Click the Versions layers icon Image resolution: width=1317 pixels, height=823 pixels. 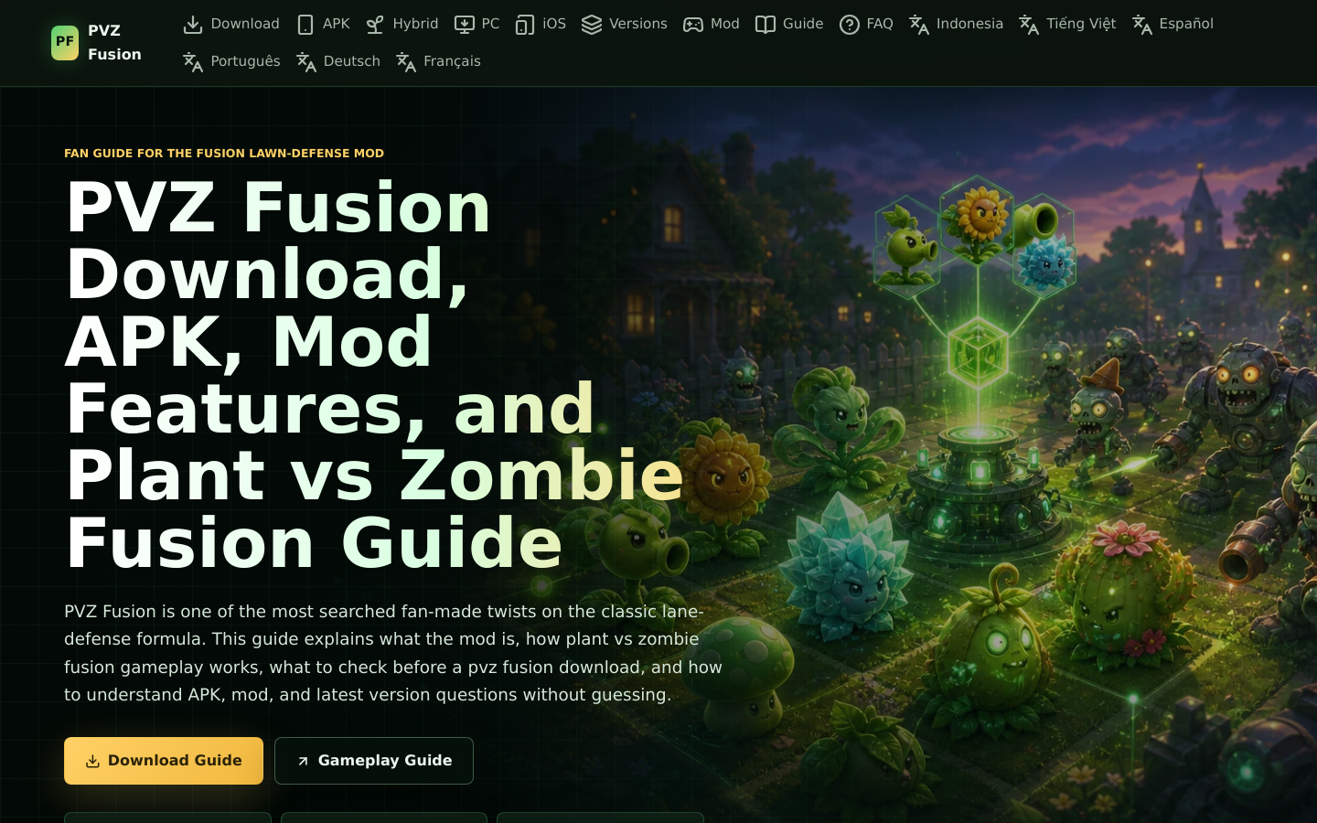pyautogui.click(x=592, y=25)
